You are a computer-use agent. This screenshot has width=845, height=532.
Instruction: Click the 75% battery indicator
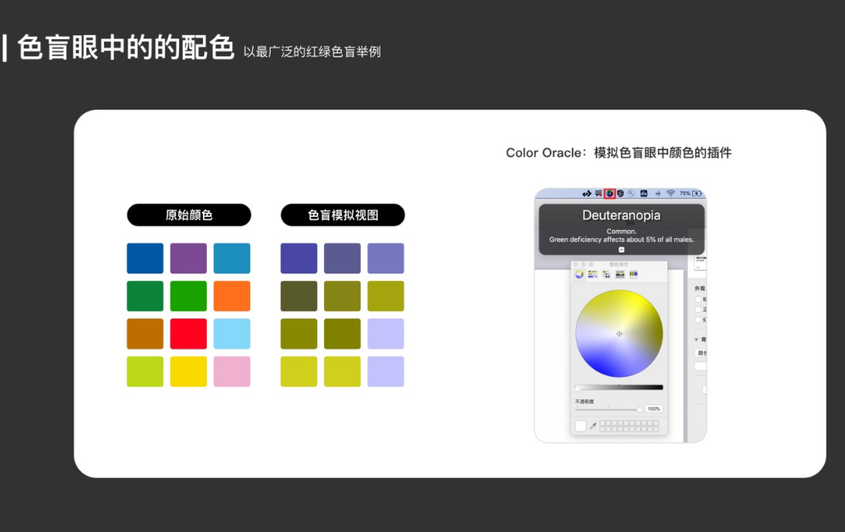pyautogui.click(x=691, y=193)
